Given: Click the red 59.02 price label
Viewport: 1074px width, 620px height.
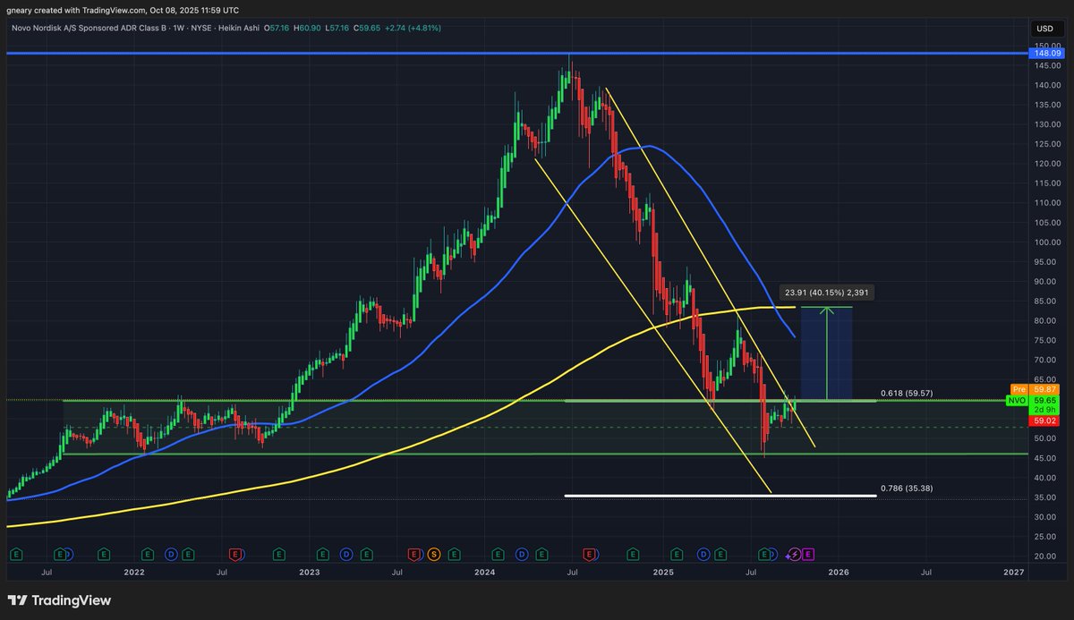Looking at the screenshot, I should click(x=1045, y=421).
